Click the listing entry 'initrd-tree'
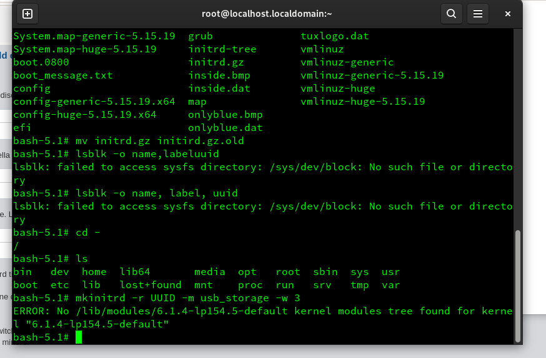The height and width of the screenshot is (358, 546). tap(222, 49)
